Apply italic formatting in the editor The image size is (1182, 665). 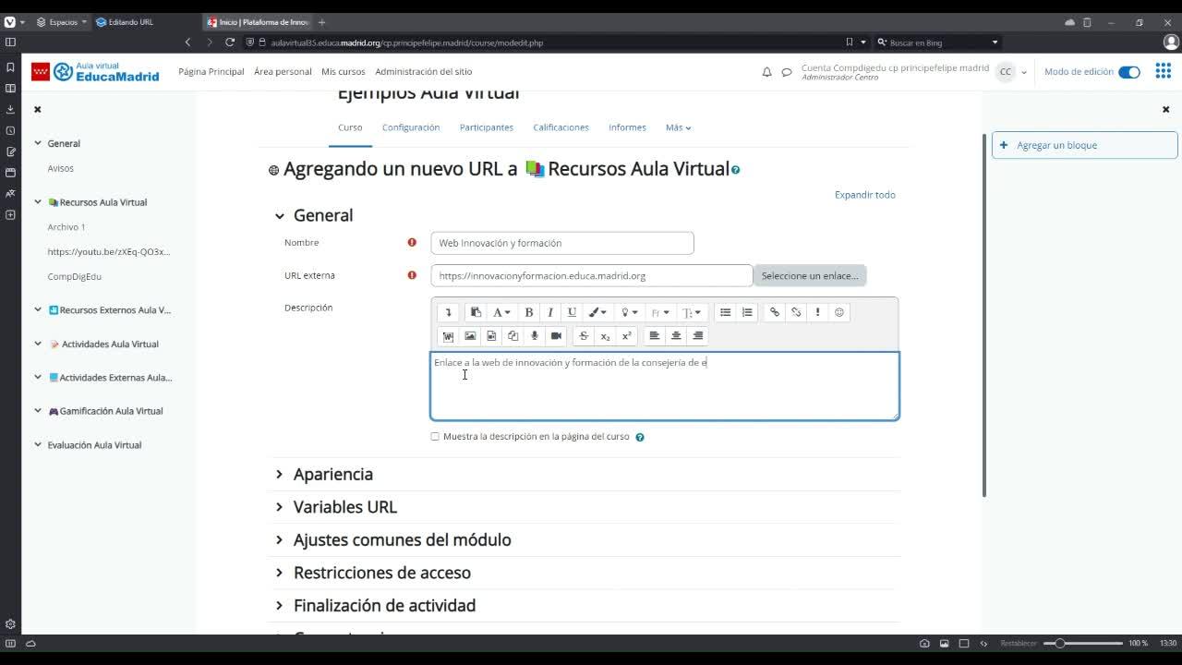(x=550, y=312)
